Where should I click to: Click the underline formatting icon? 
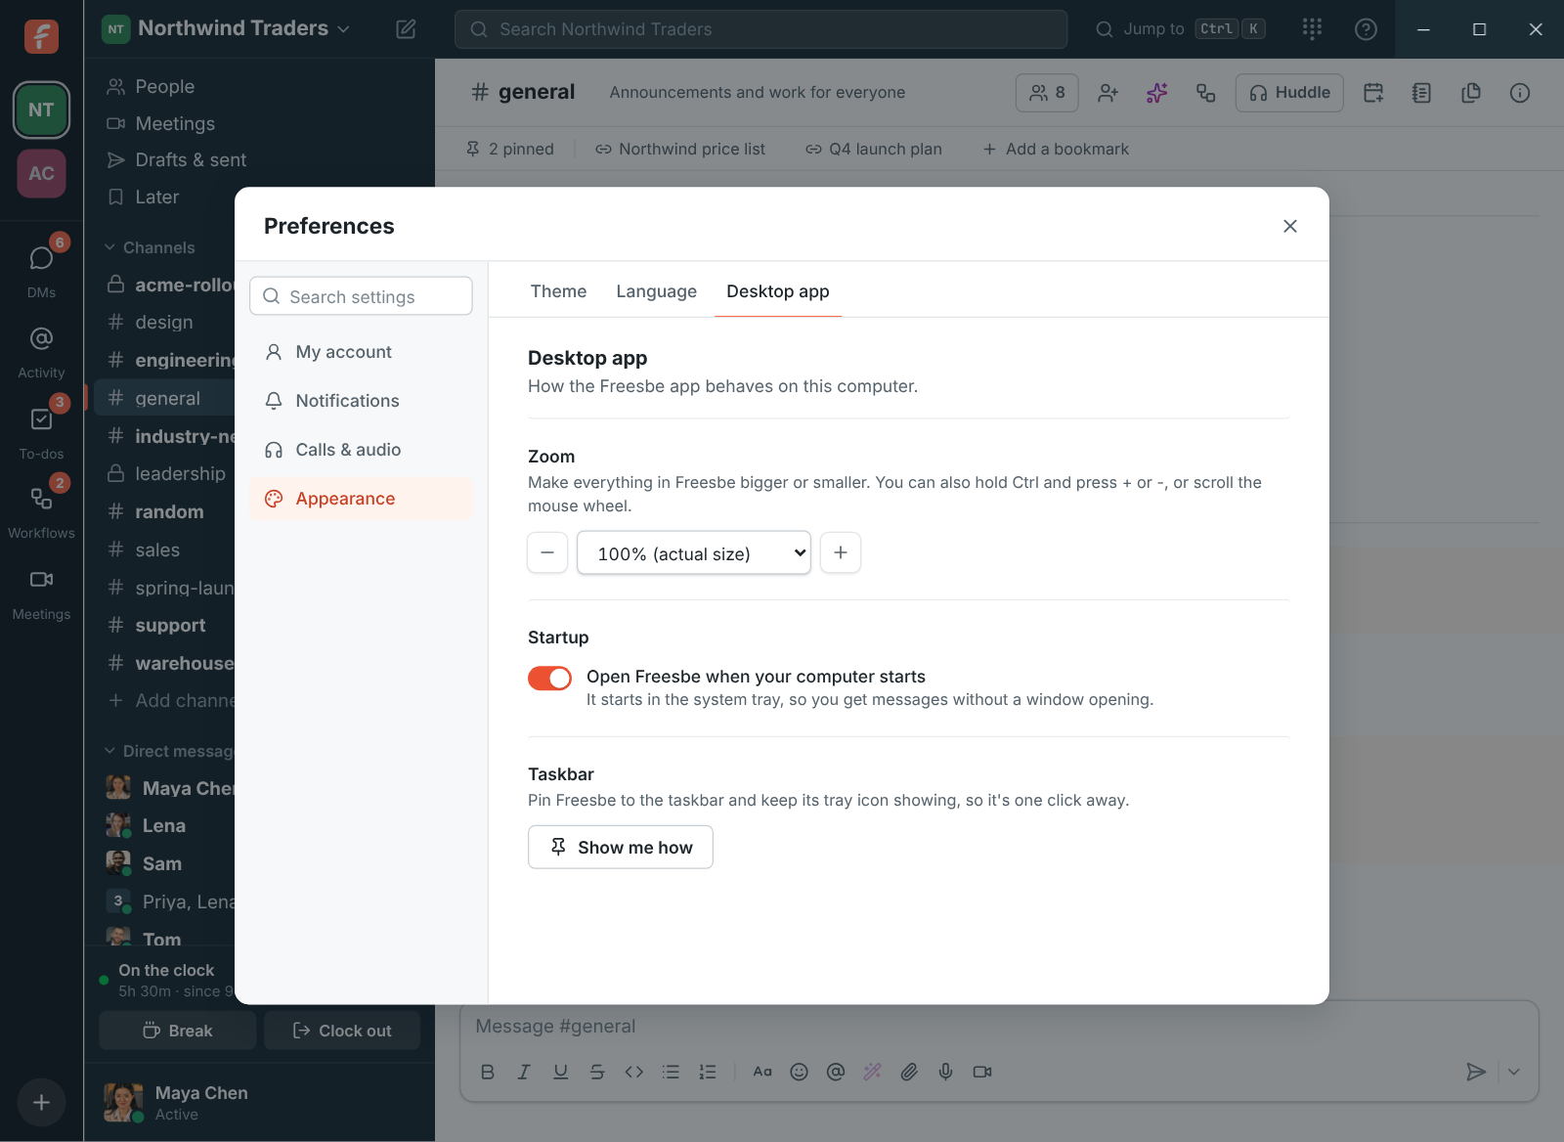click(560, 1072)
